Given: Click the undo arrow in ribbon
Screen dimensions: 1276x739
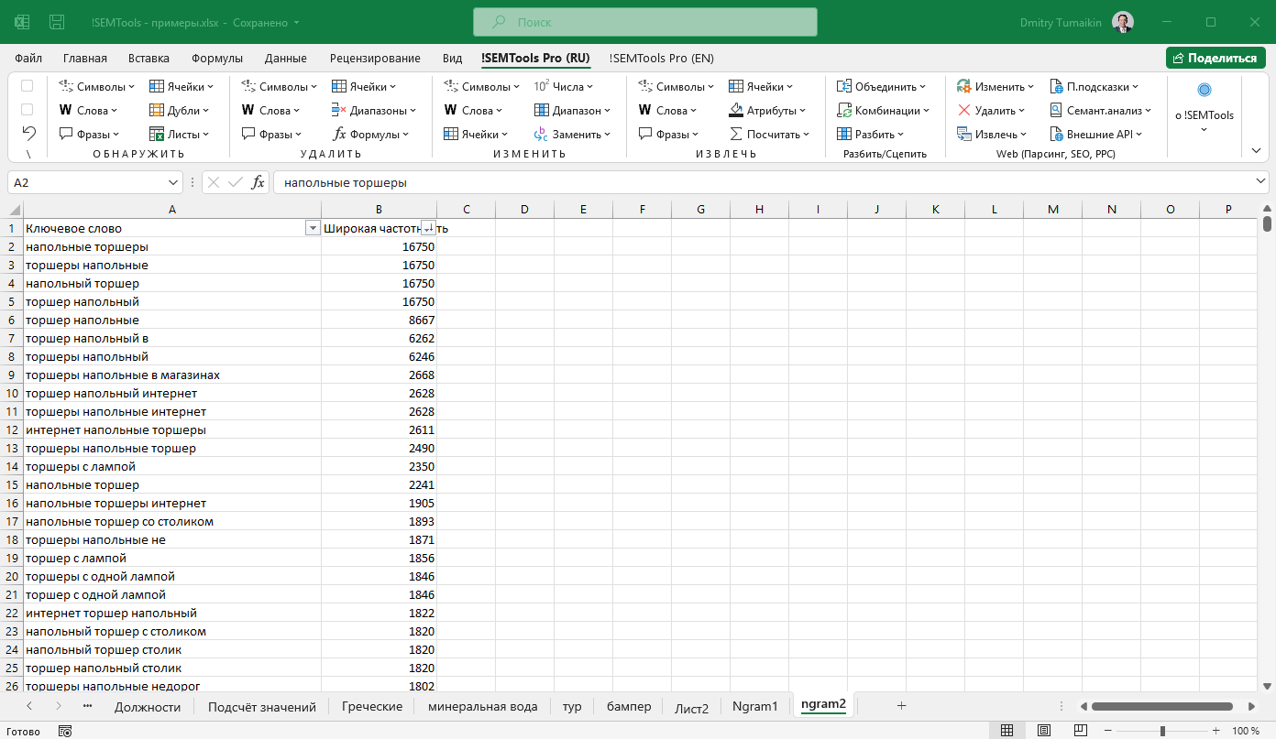Looking at the screenshot, I should 28,133.
